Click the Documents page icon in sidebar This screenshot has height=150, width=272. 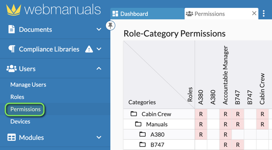pos(11,29)
